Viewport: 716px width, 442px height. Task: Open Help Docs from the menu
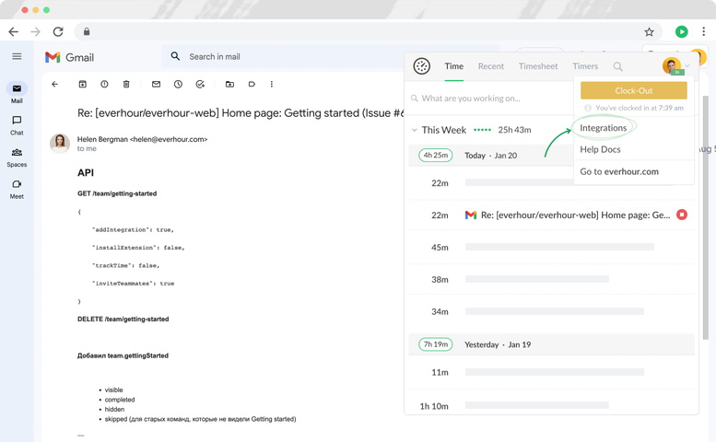600,149
